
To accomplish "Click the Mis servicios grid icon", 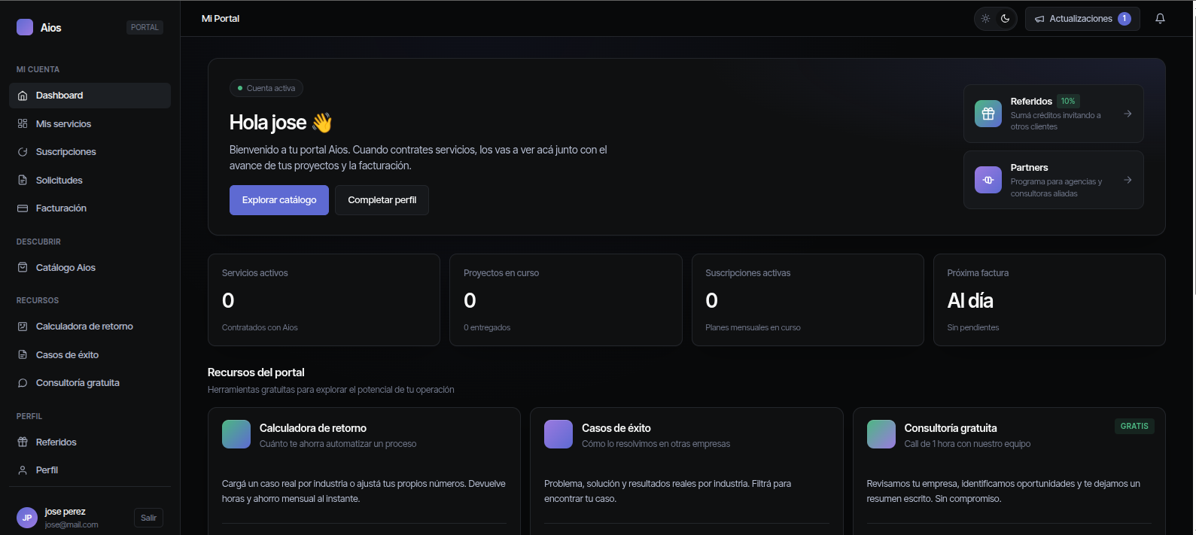I will (23, 123).
